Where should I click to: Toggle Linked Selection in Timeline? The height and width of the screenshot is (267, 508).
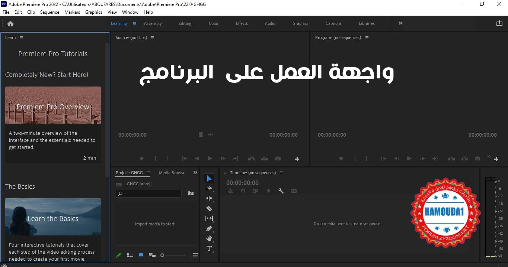coord(256,191)
